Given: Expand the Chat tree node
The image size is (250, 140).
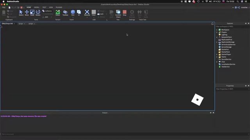Looking at the screenshot, I should (x=217, y=62).
